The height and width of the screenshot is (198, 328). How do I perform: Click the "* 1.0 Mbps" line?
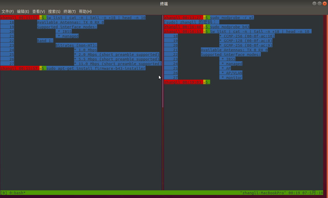pyautogui.click(x=86, y=50)
